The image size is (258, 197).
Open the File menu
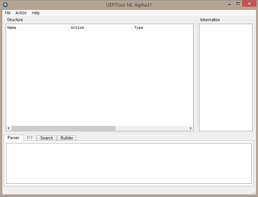[x=7, y=13]
